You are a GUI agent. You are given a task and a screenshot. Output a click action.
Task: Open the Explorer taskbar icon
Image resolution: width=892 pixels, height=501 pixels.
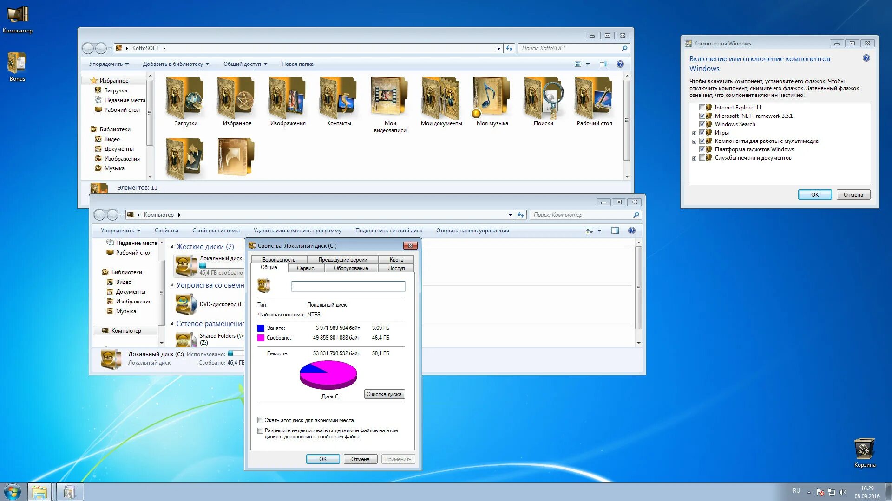pyautogui.click(x=39, y=492)
